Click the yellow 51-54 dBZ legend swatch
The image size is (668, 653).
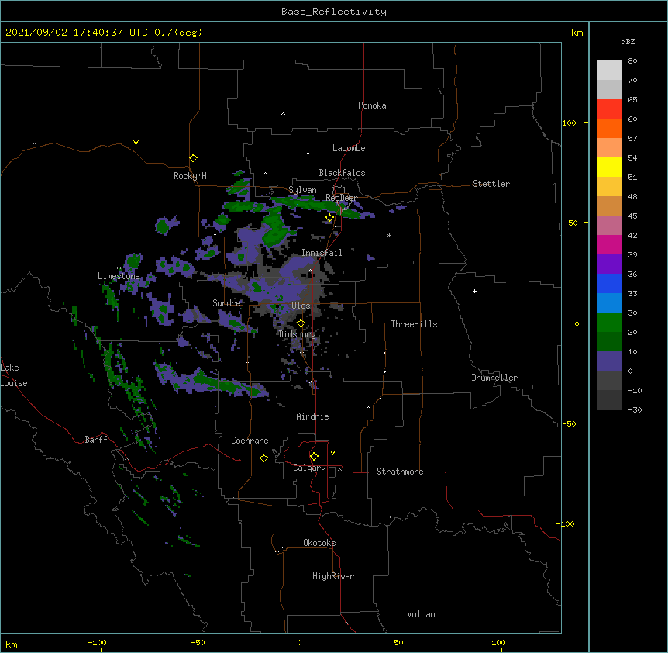[x=609, y=167]
